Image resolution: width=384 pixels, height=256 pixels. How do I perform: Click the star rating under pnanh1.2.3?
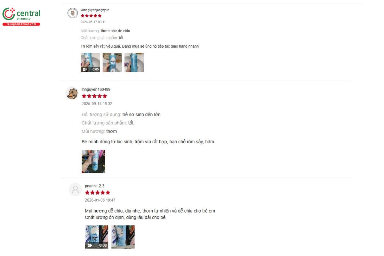(98, 193)
